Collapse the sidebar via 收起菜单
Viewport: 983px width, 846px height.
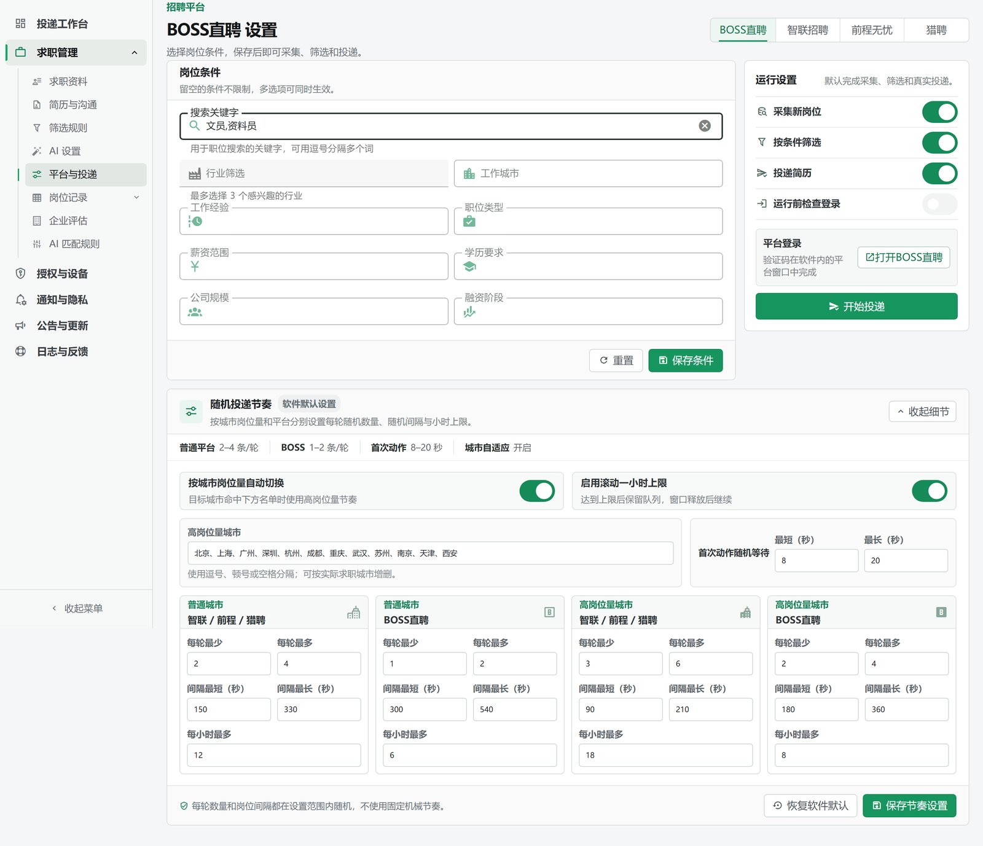tap(77, 608)
